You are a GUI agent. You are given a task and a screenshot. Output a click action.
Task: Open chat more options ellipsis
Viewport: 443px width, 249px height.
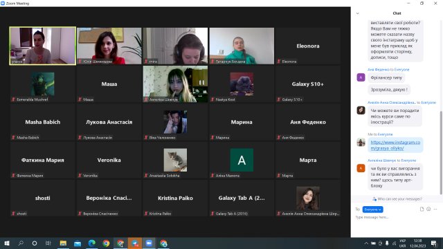click(x=435, y=209)
